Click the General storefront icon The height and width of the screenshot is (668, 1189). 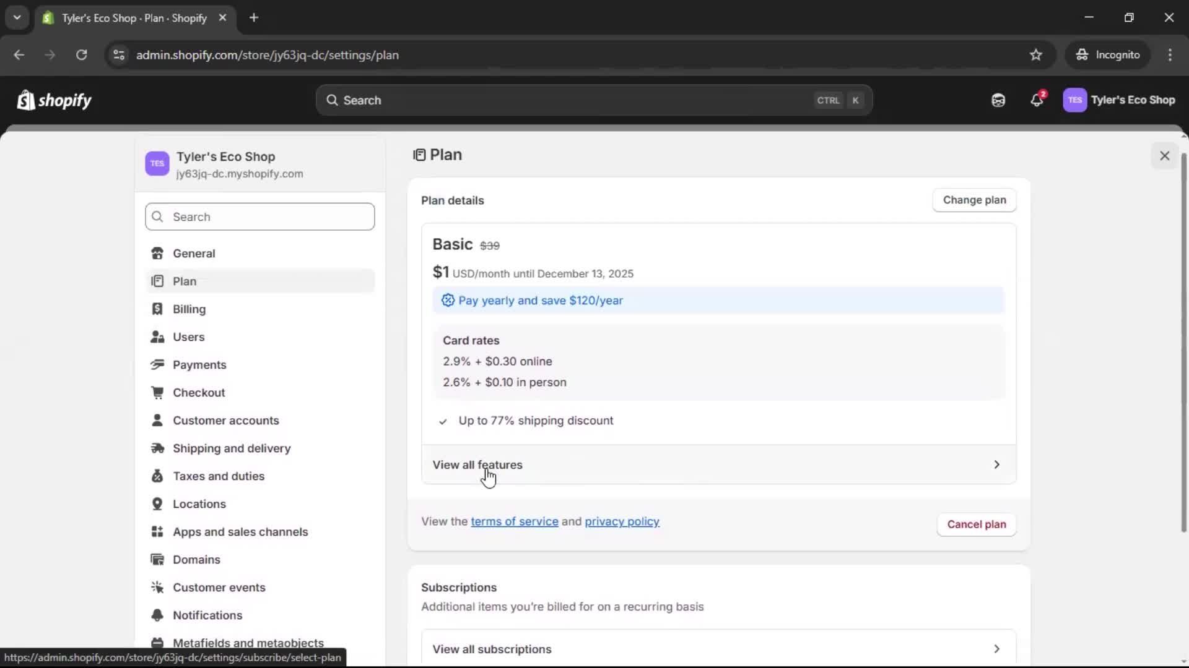157,254
